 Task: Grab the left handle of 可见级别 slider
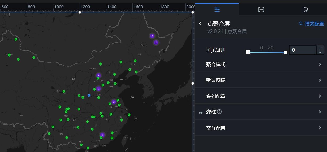pyautogui.click(x=248, y=52)
